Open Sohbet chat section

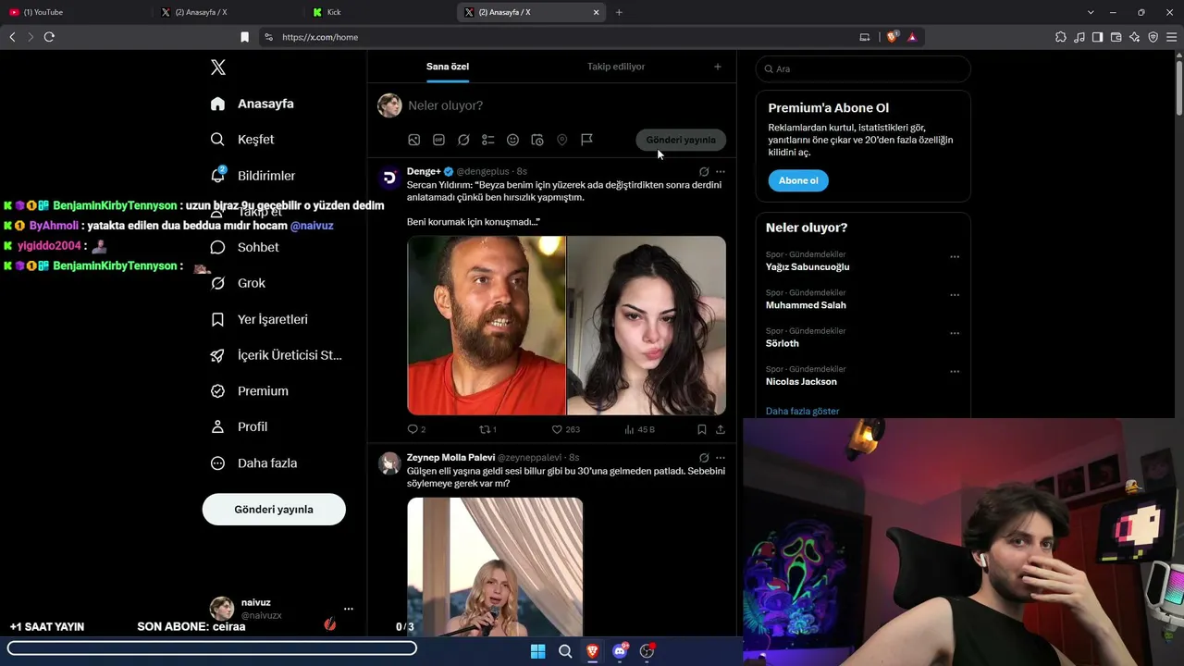pyautogui.click(x=244, y=247)
